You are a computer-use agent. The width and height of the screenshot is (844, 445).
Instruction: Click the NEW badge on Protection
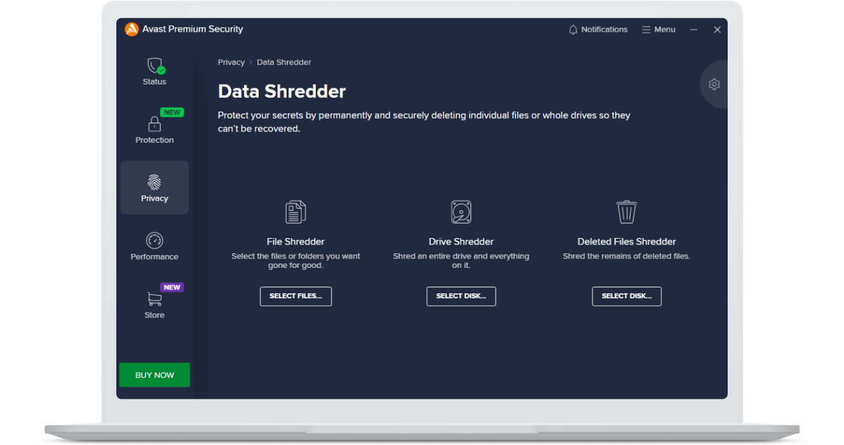[172, 112]
